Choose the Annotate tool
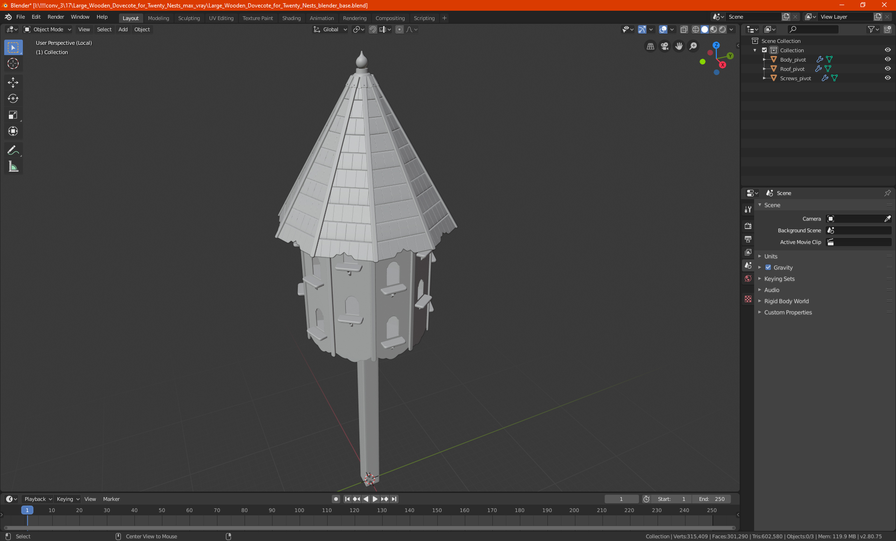Screen dimensions: 896x541 pos(13,150)
